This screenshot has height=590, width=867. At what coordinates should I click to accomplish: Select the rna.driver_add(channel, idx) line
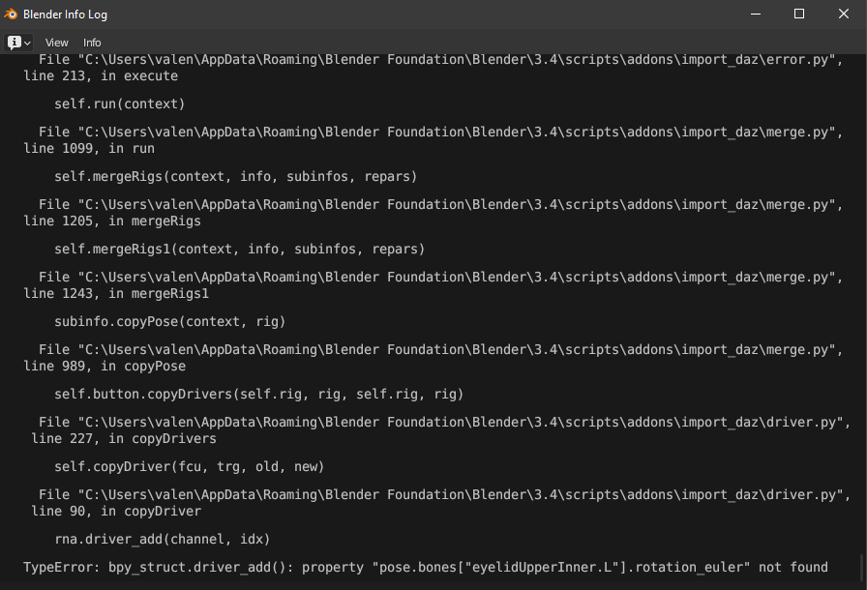pos(162,539)
